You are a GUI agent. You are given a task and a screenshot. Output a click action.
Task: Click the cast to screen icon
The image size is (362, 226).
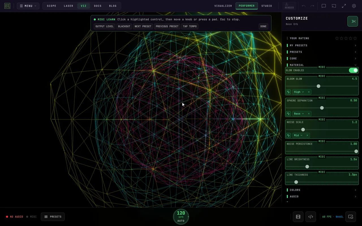pos(334,6)
